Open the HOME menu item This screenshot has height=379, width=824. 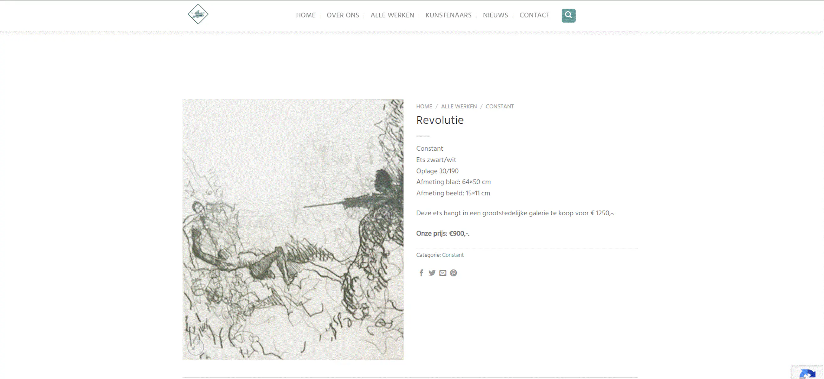click(x=306, y=15)
